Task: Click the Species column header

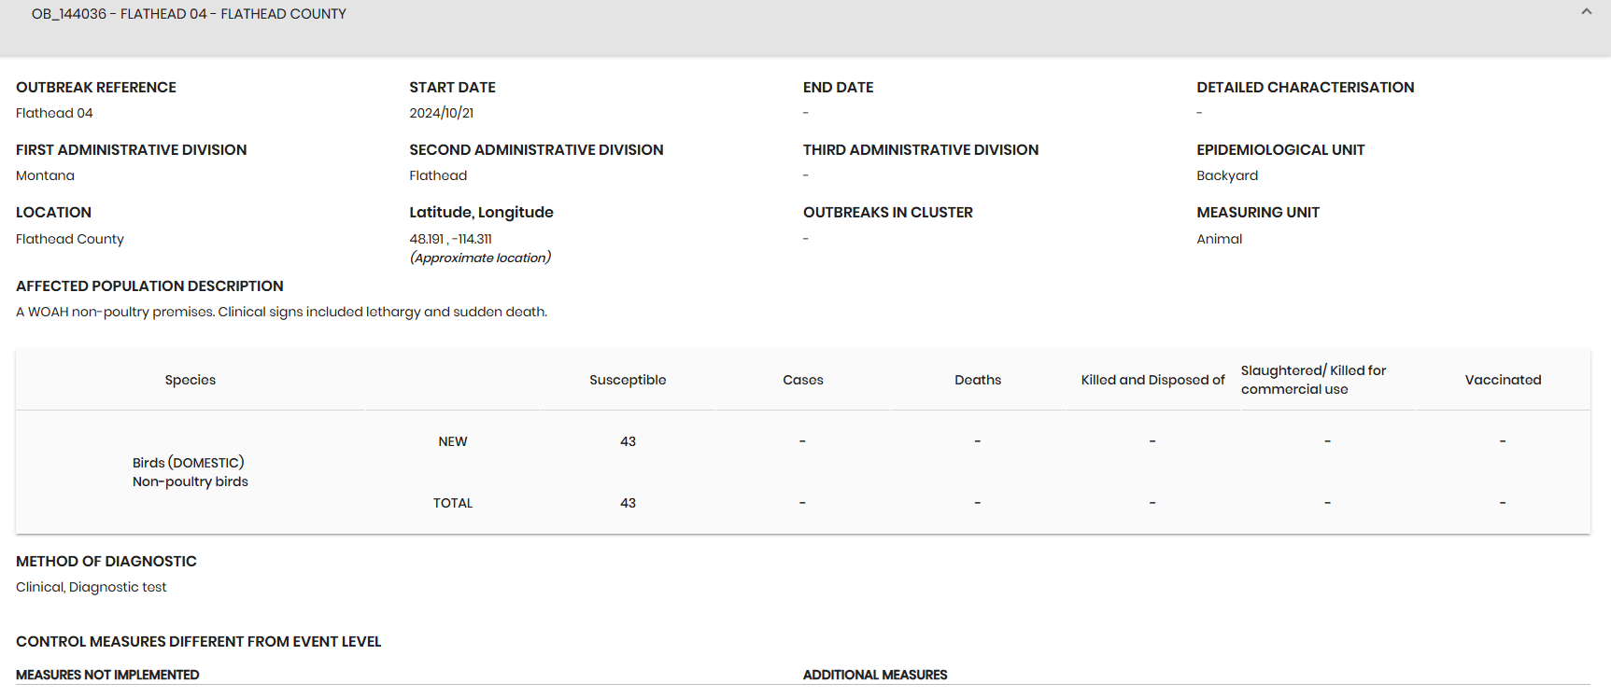Action: click(x=190, y=380)
